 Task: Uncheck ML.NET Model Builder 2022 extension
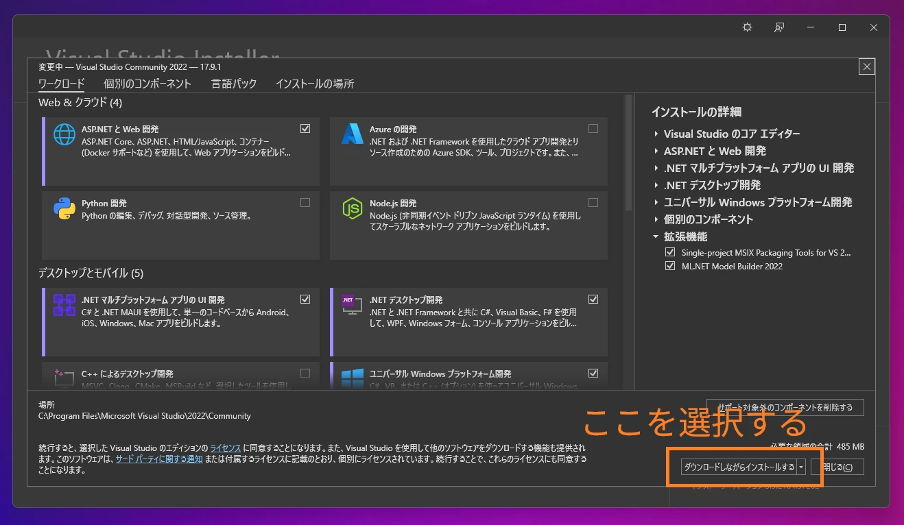(670, 266)
